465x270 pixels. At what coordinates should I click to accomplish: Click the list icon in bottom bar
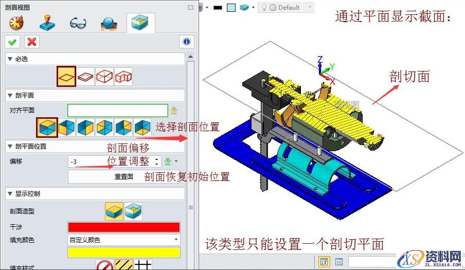click(x=338, y=262)
